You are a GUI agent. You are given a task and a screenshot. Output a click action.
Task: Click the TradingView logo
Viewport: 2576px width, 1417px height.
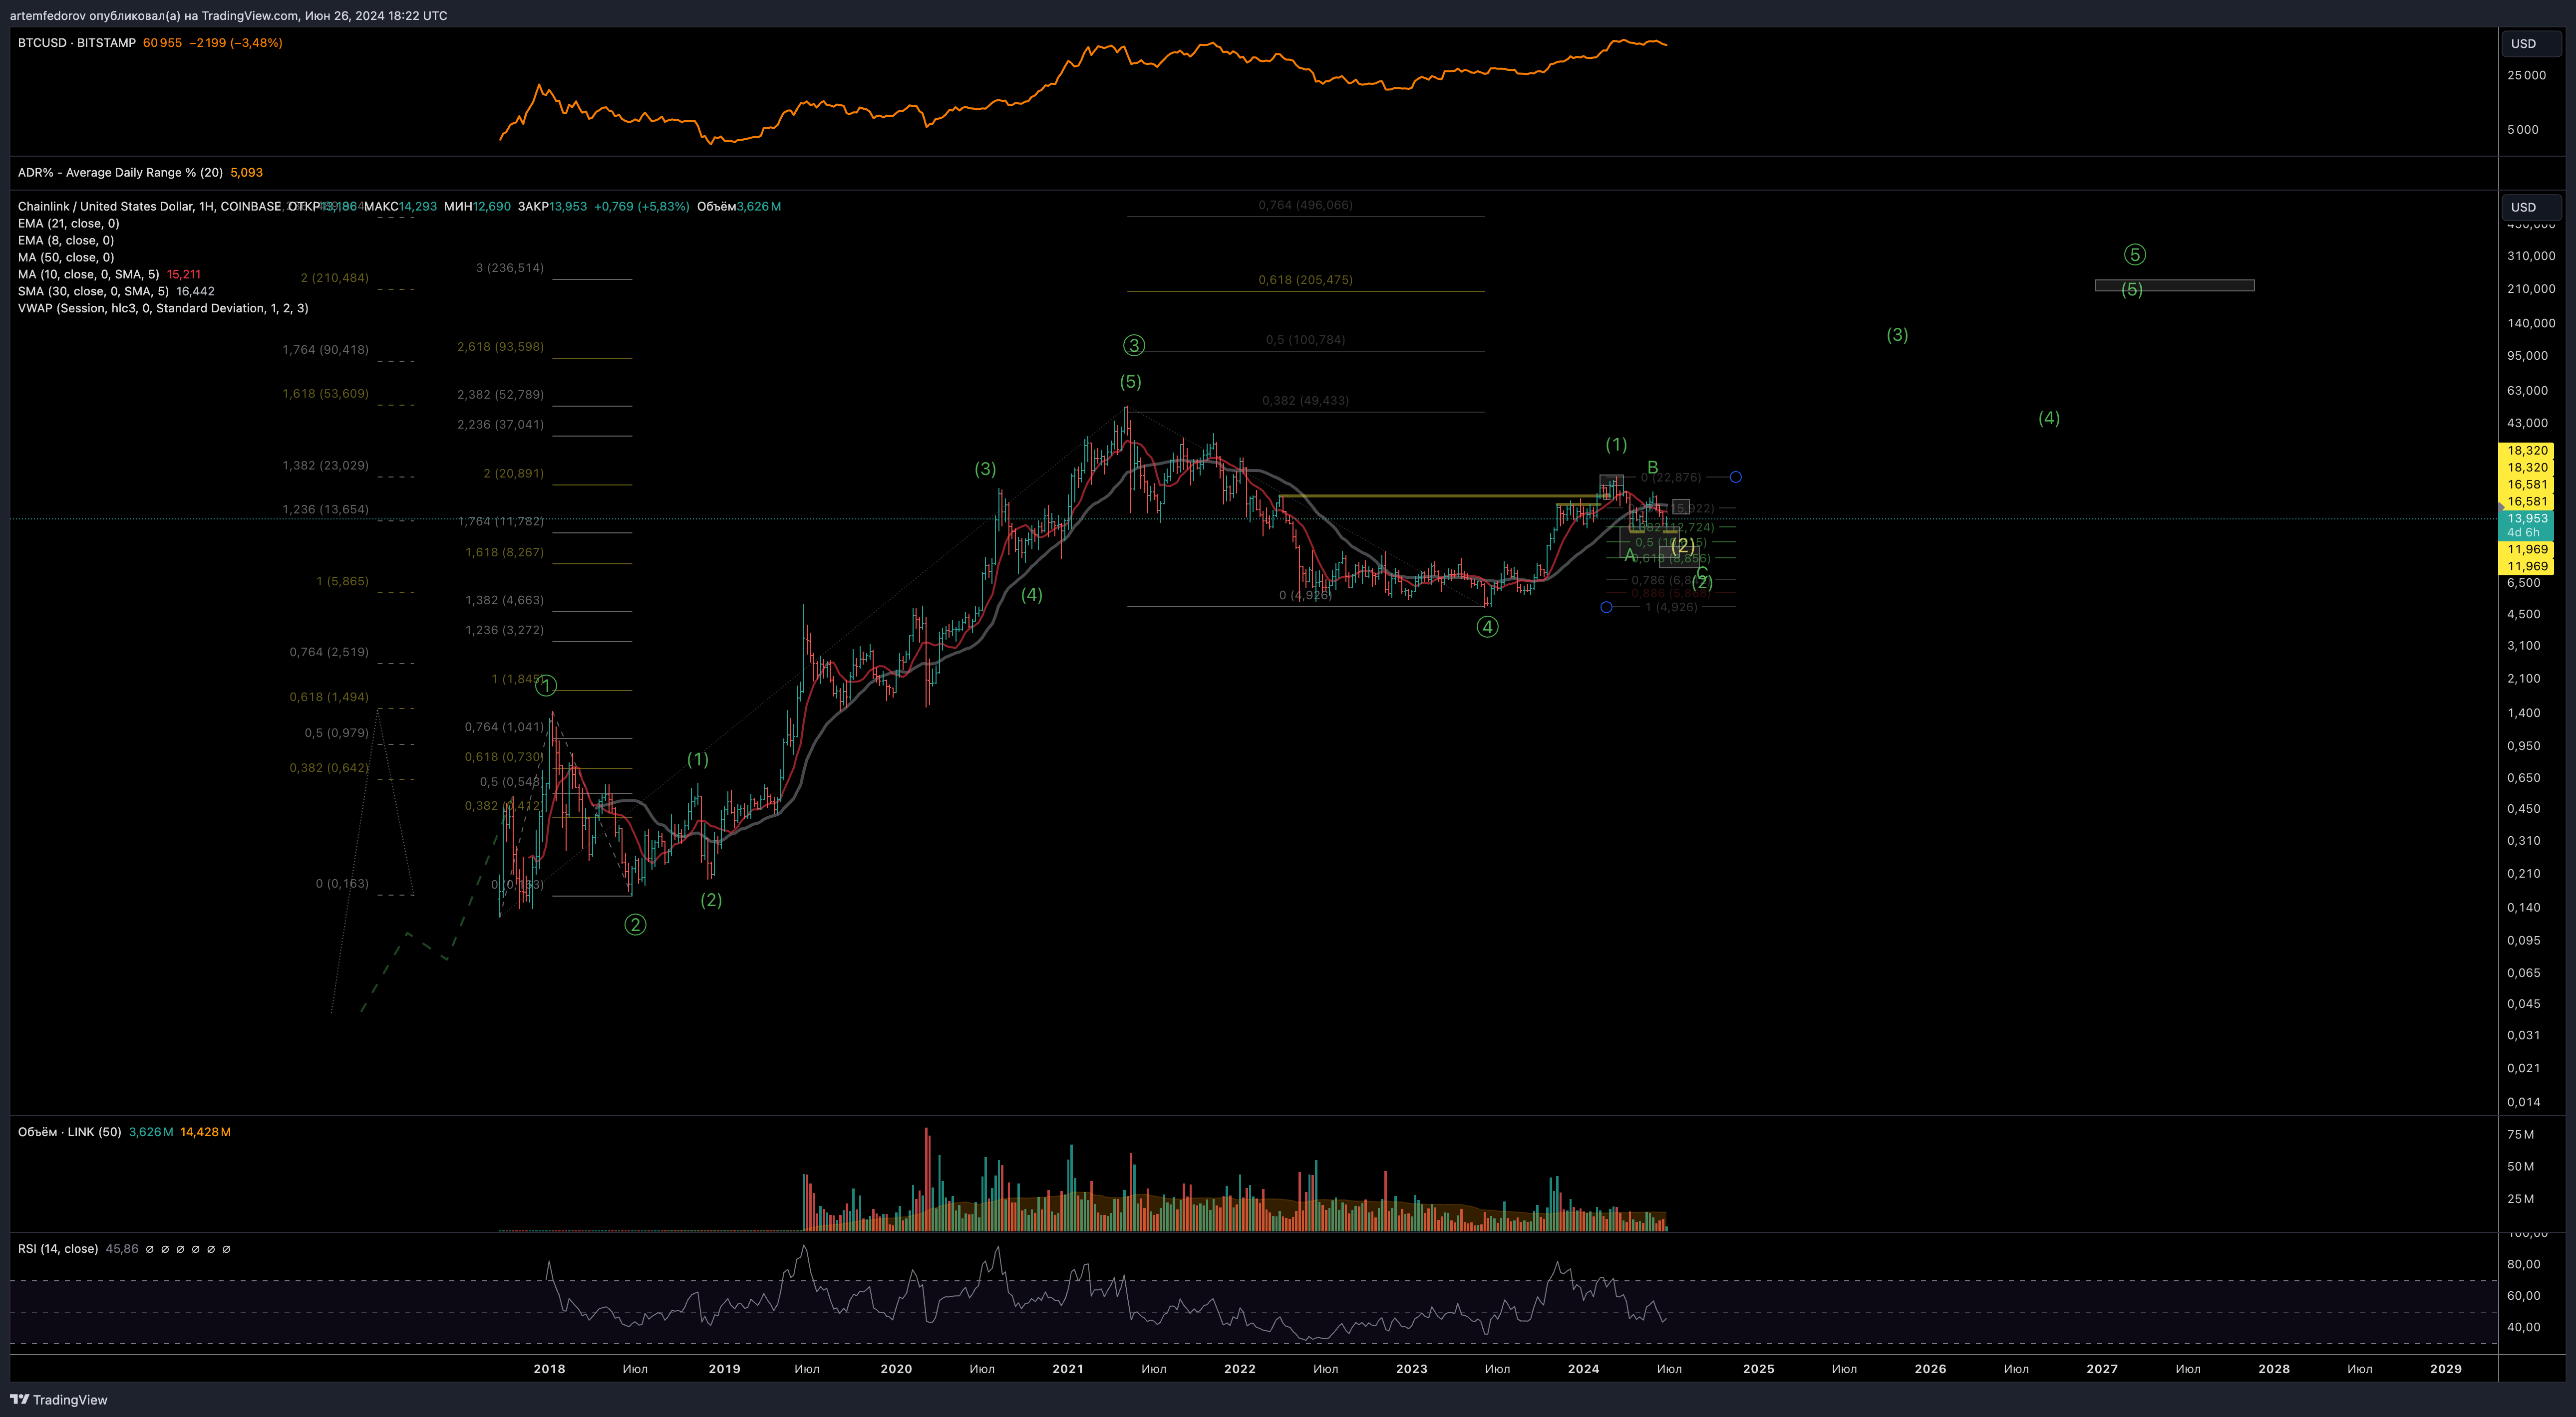click(58, 1399)
